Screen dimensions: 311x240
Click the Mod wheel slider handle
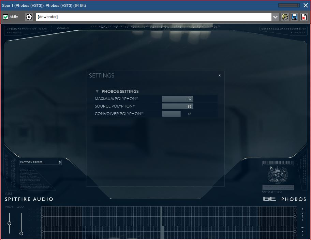(x=21, y=234)
